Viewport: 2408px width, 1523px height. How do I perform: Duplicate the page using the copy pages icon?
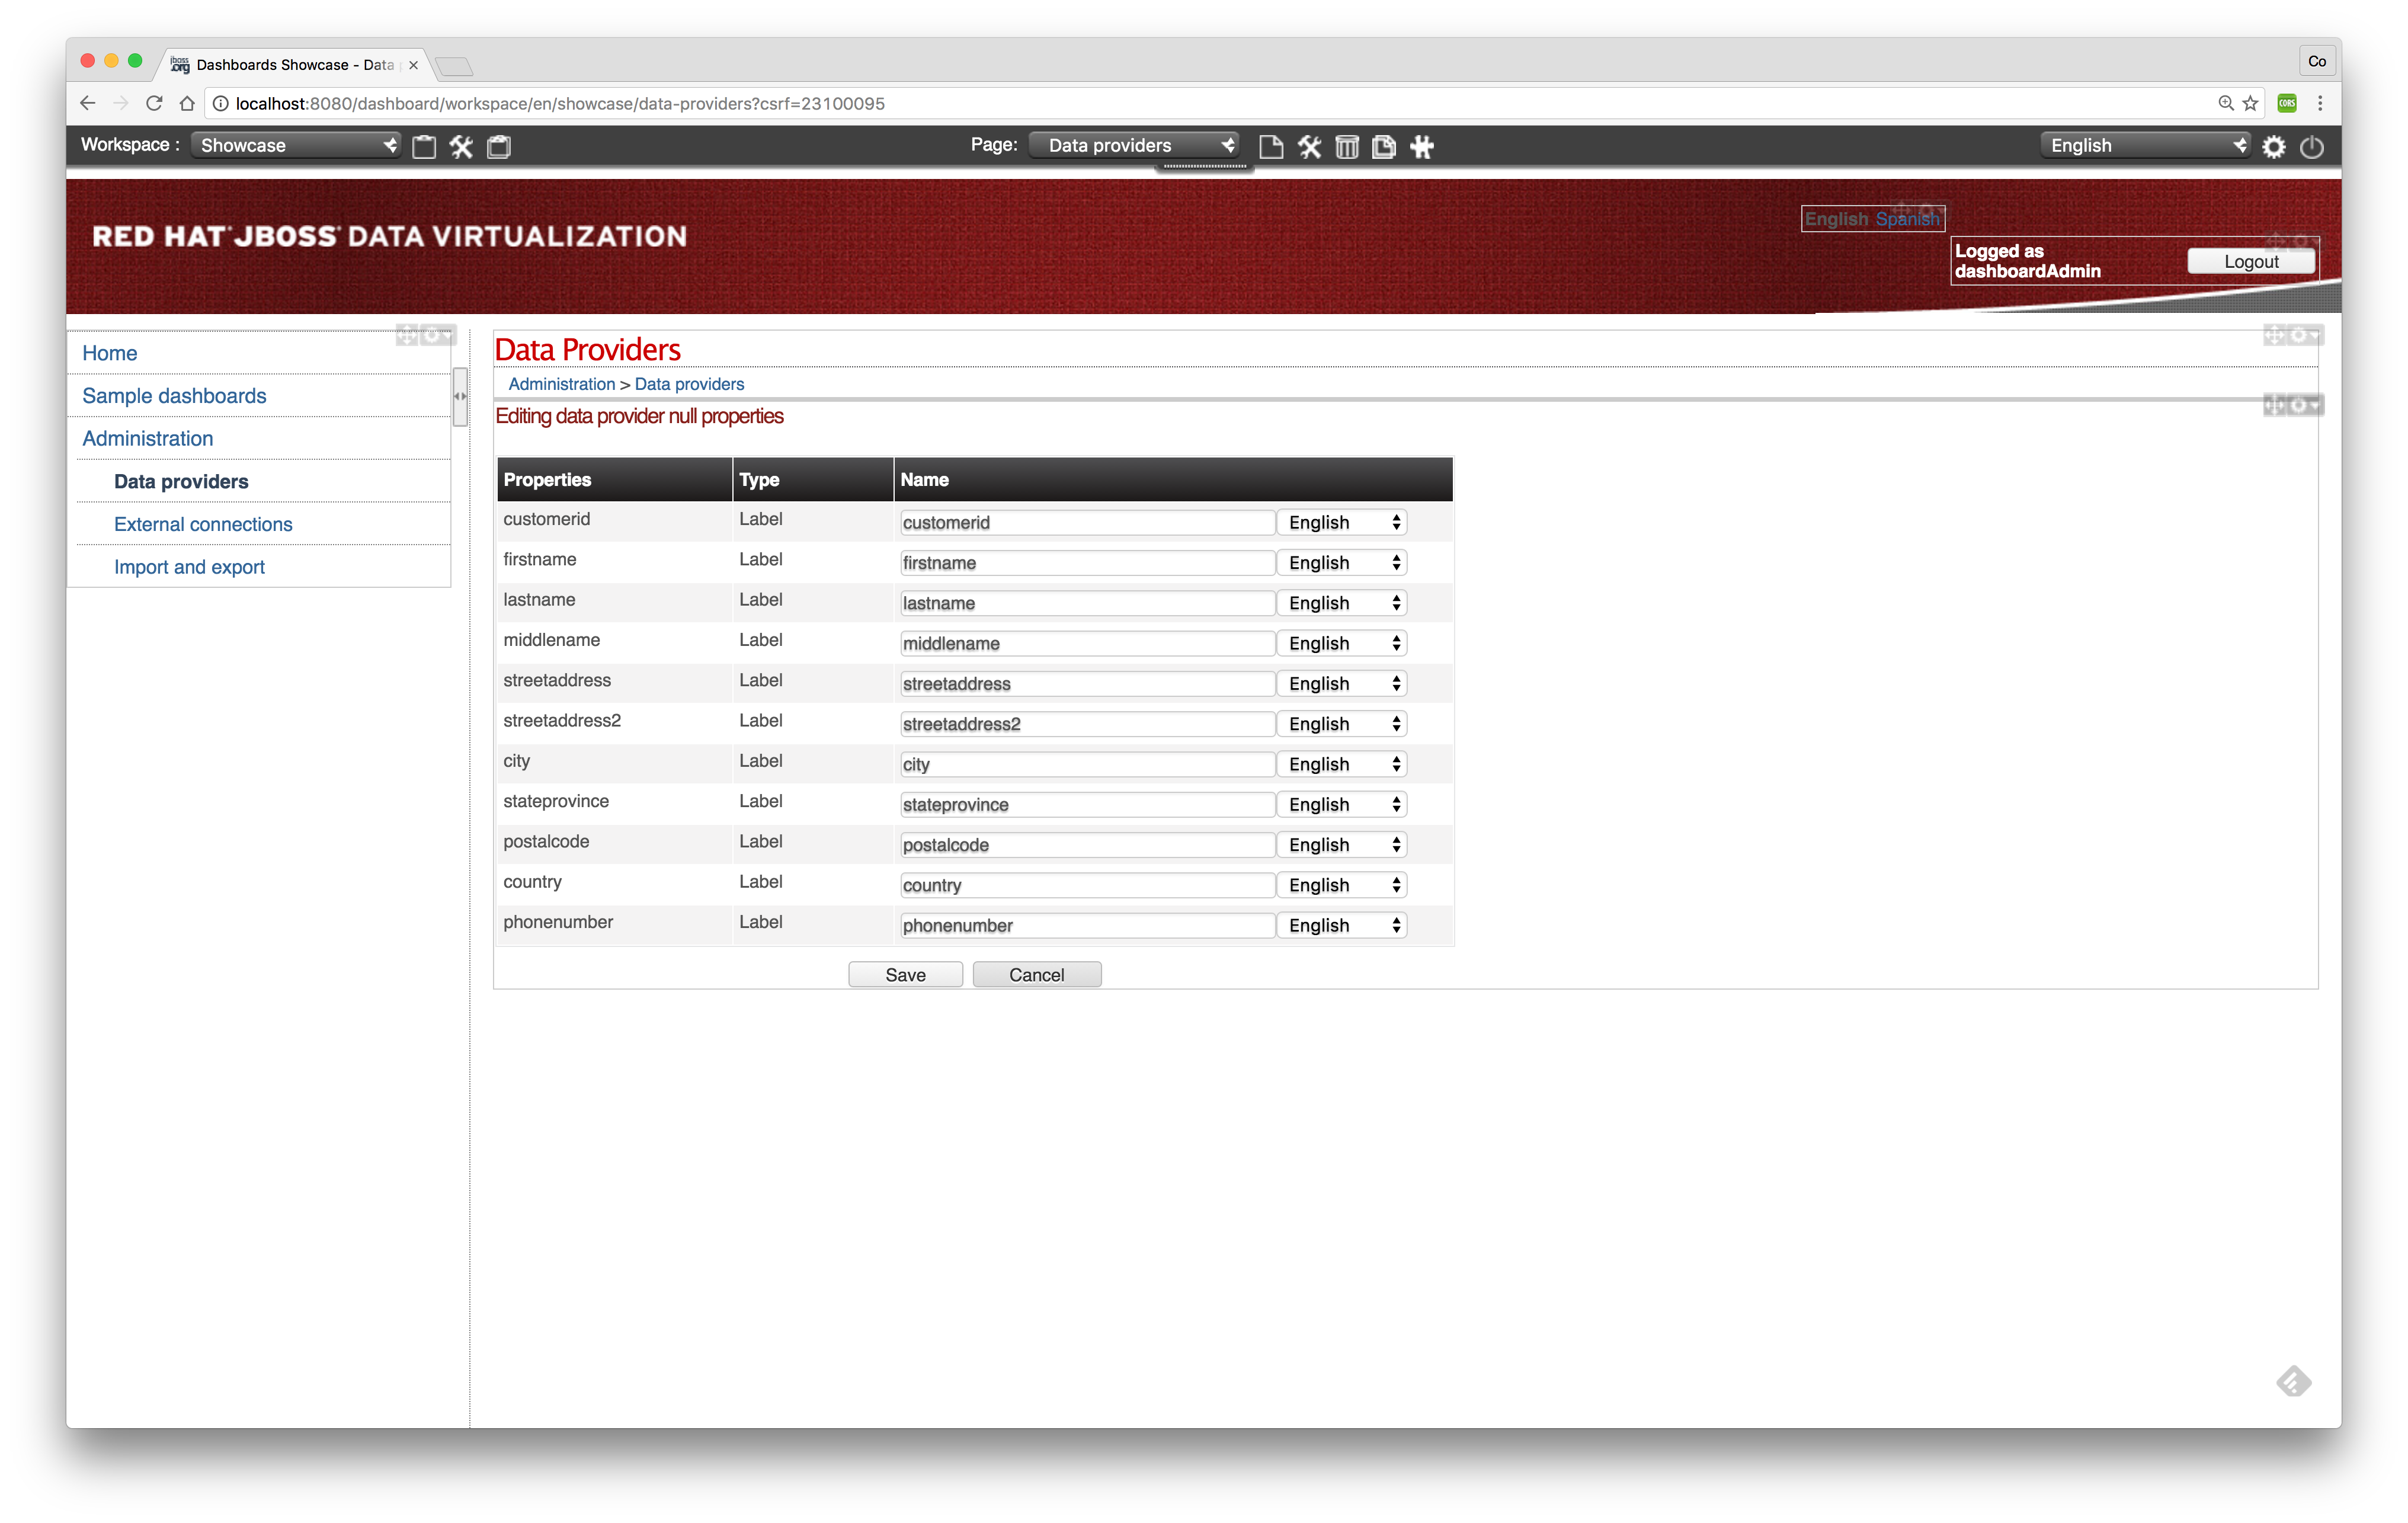click(x=1383, y=146)
